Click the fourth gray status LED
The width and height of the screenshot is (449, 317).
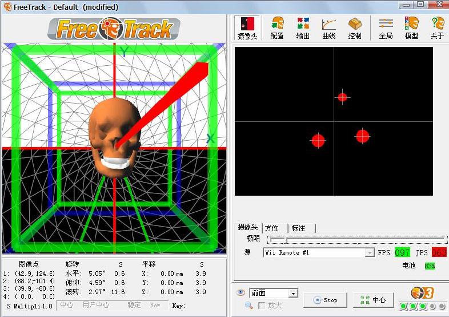coord(432,306)
